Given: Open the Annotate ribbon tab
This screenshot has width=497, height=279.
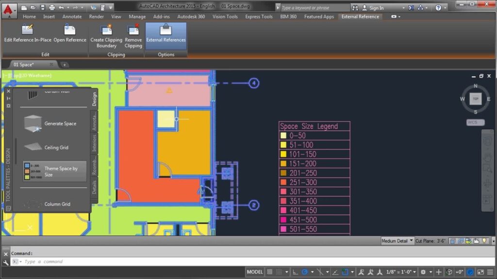Looking at the screenshot, I should 72,16.
